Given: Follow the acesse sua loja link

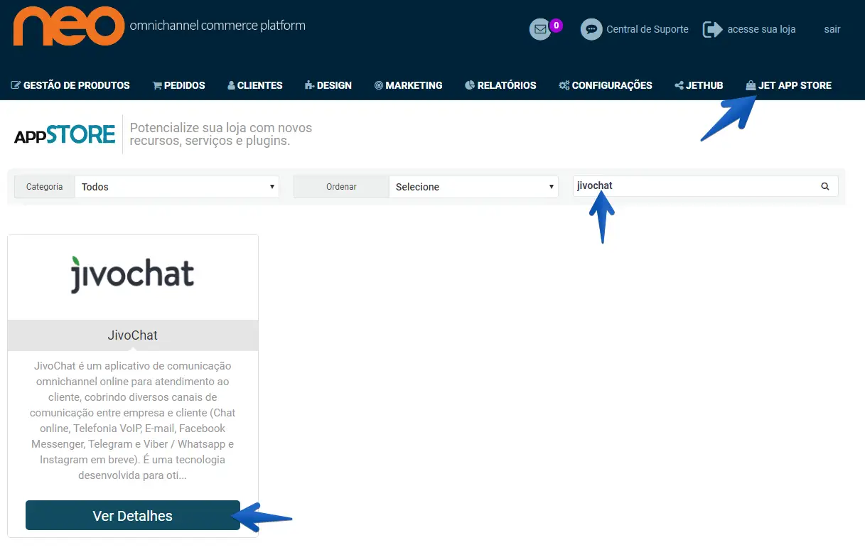Looking at the screenshot, I should click(x=761, y=29).
